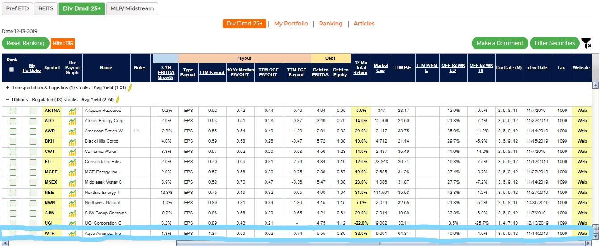
Task: Tick the My Portfolio checkbox for SJW
Action: tap(33, 213)
